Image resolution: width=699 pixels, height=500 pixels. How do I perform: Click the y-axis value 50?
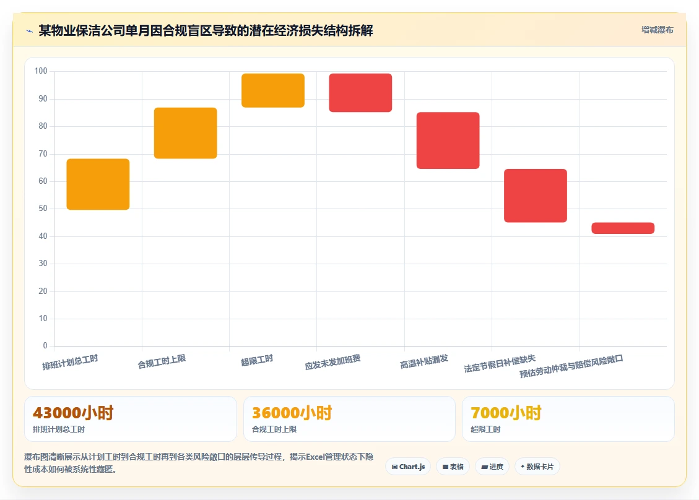click(x=43, y=209)
